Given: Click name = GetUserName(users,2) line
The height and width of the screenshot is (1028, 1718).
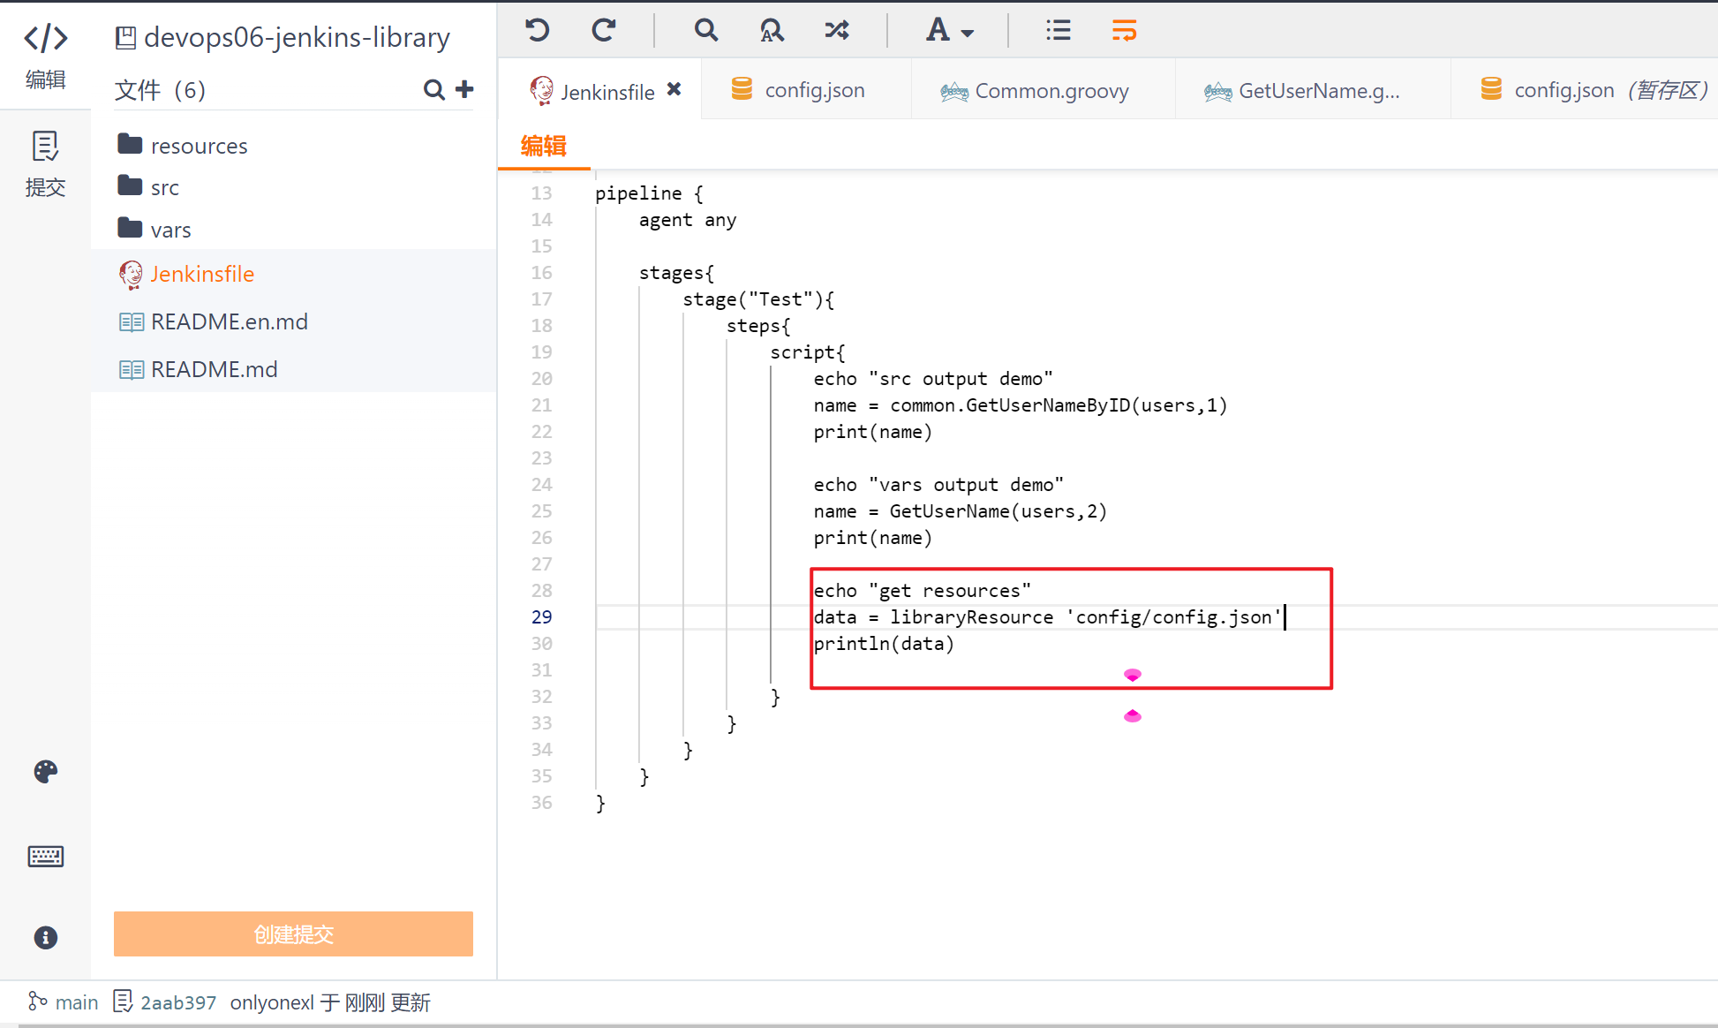Looking at the screenshot, I should coord(960,511).
